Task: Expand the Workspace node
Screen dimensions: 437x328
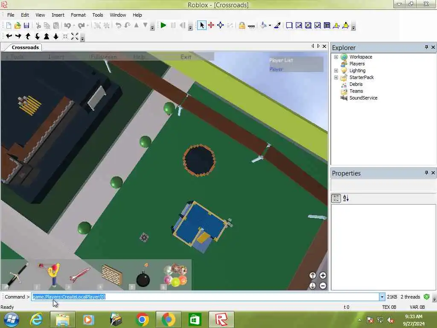Action: pyautogui.click(x=336, y=57)
